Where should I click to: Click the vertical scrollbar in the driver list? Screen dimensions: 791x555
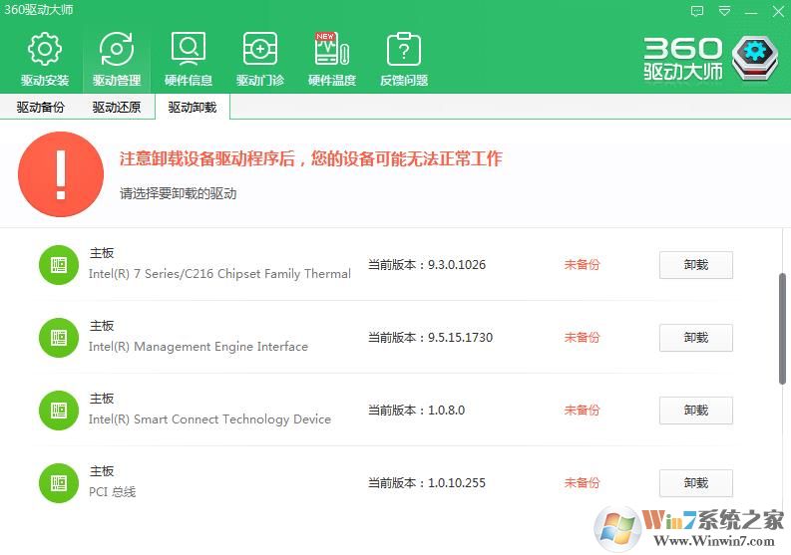782,329
